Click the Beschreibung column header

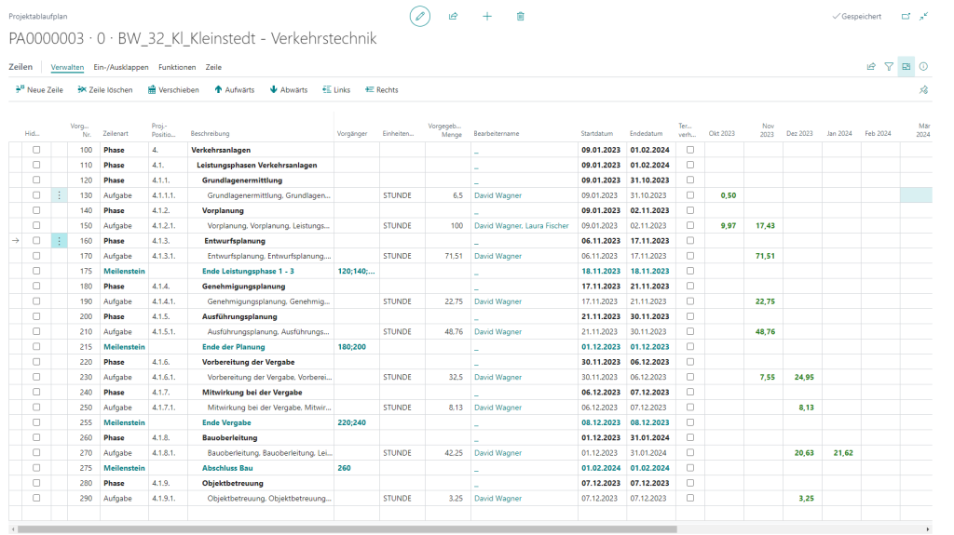point(210,134)
